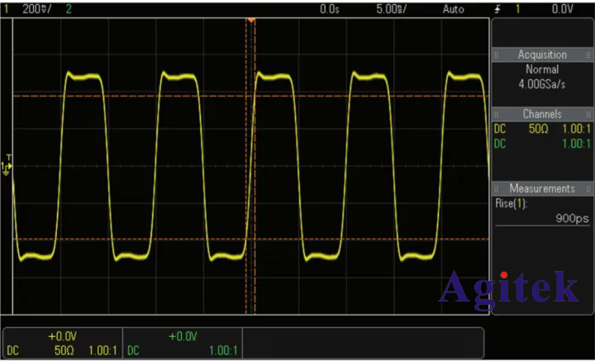Select the channel 1 indicator in top bar
This screenshot has height=361, width=595.
[x=5, y=9]
